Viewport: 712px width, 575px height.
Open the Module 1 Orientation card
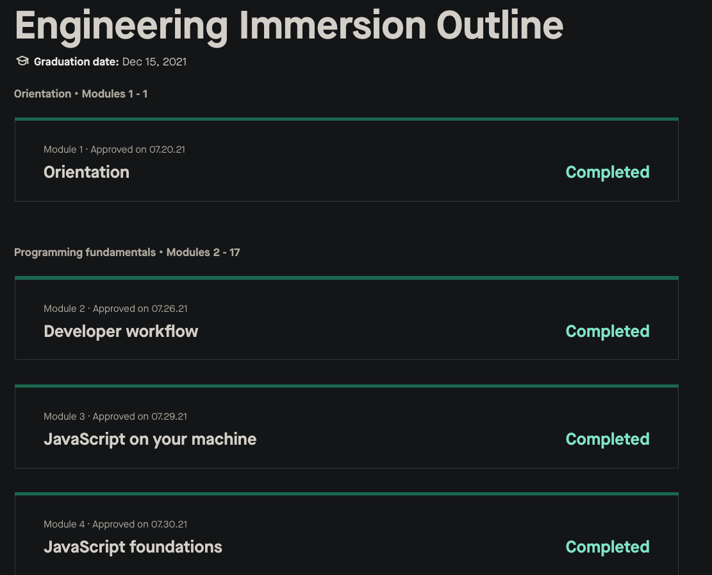pyautogui.click(x=346, y=160)
